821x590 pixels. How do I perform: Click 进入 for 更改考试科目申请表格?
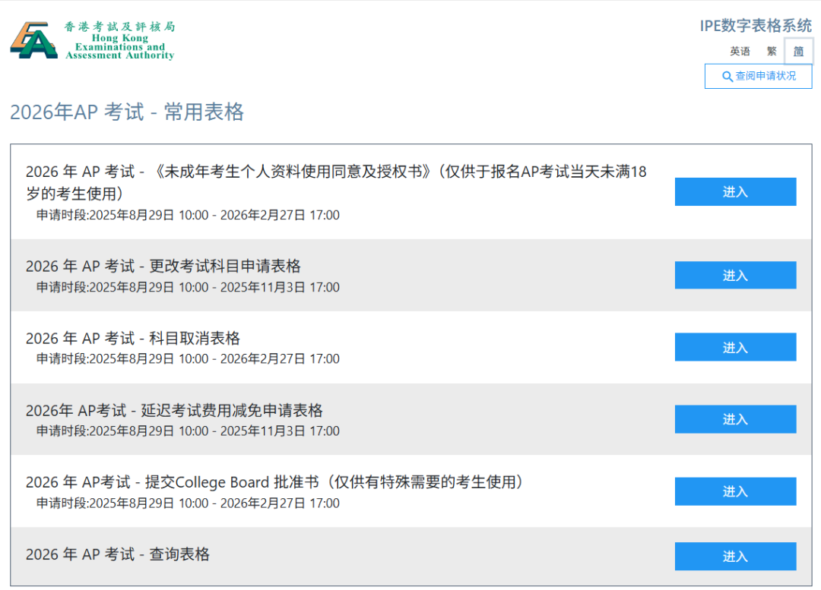click(x=734, y=275)
